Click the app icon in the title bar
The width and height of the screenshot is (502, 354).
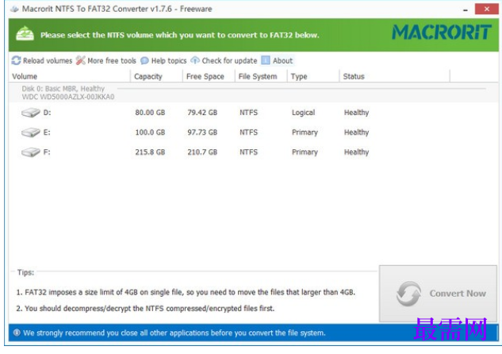point(14,9)
